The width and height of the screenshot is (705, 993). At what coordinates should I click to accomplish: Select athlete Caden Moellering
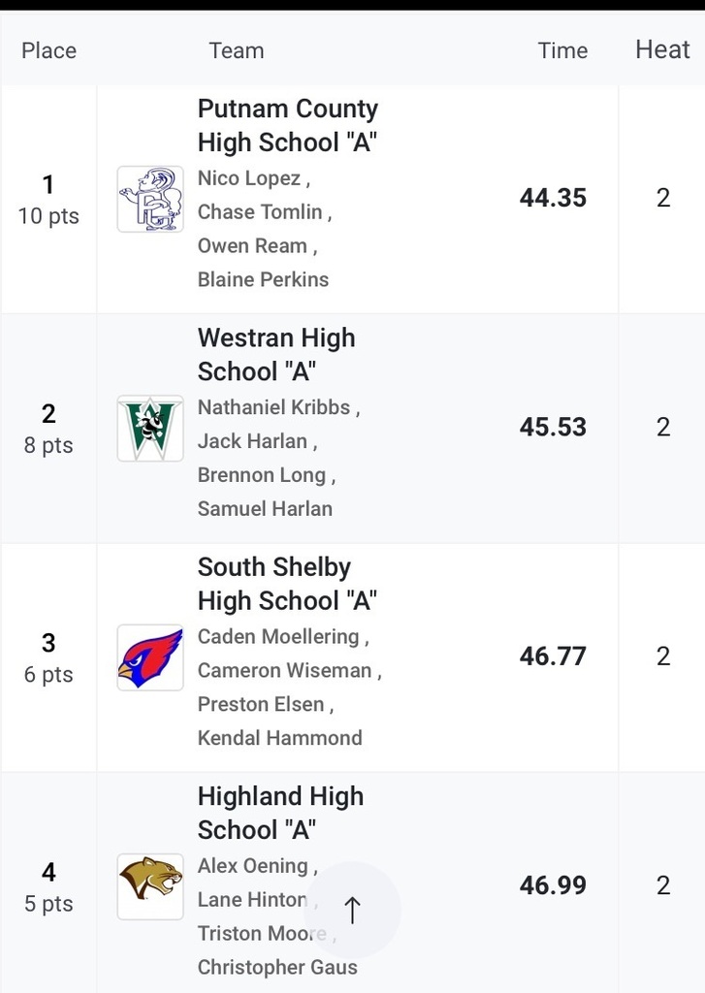(x=278, y=636)
